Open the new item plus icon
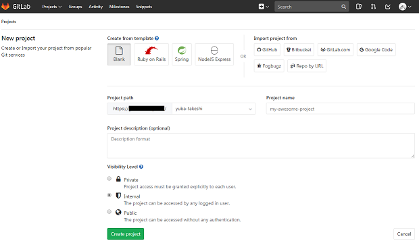 pyautogui.click(x=262, y=7)
